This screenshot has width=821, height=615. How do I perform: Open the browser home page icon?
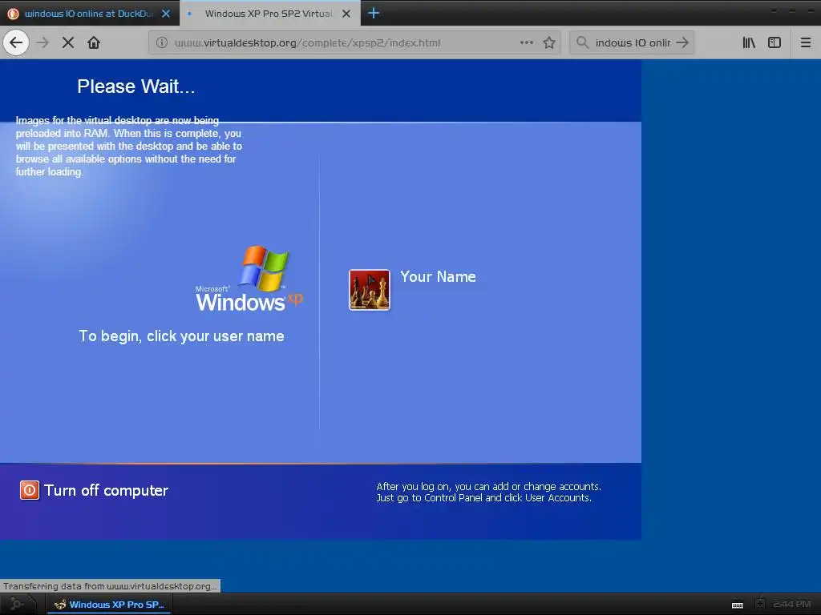[94, 42]
